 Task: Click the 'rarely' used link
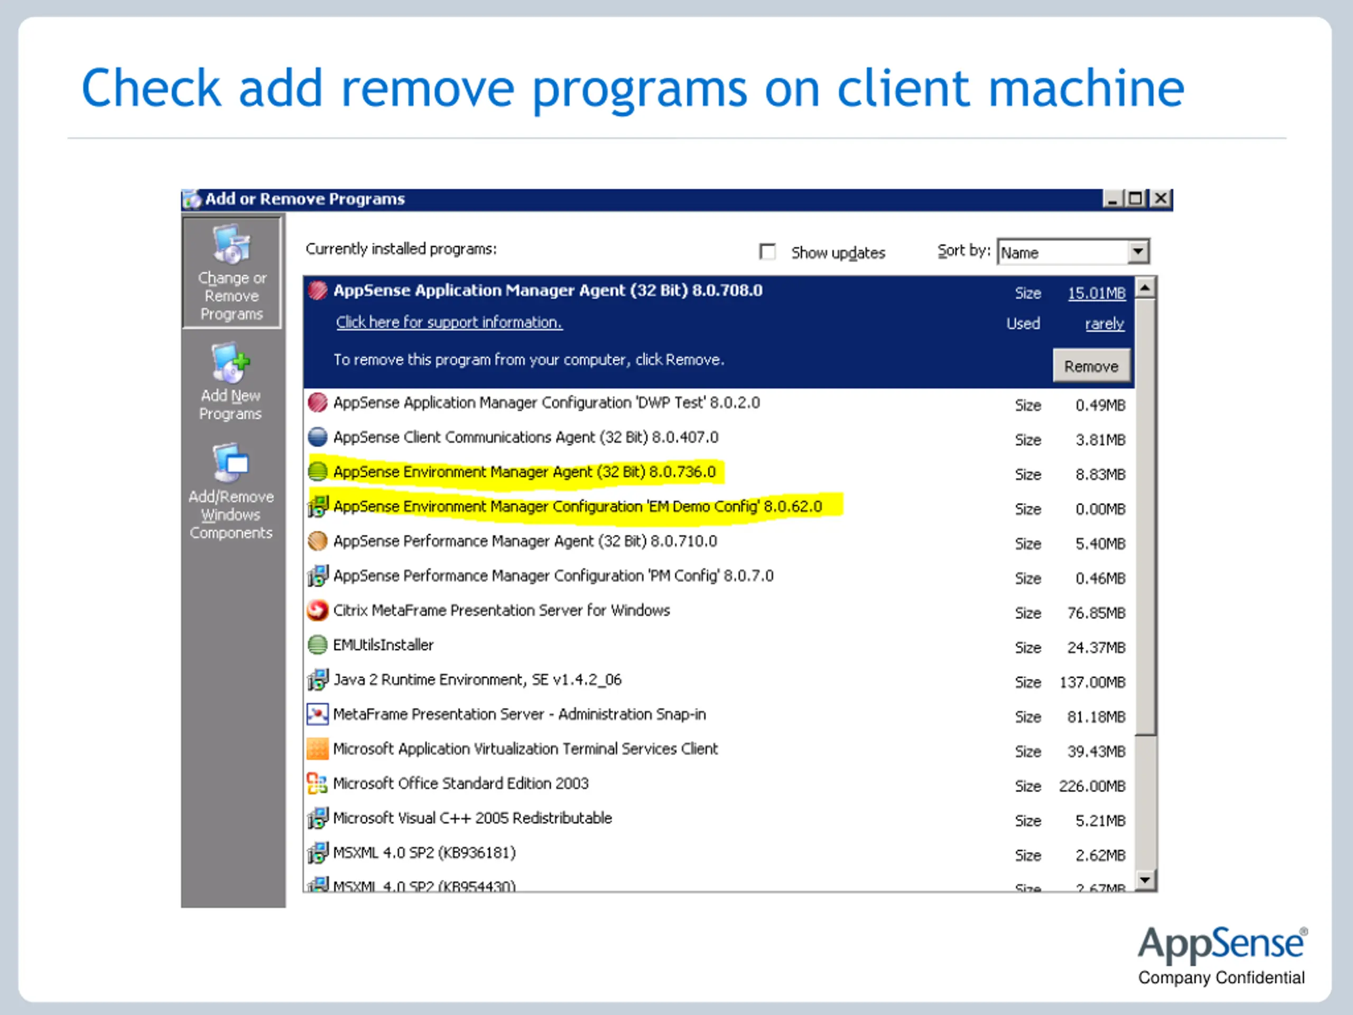point(1105,323)
